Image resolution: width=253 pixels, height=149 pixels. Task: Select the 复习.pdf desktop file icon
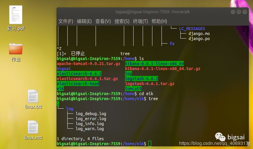click(16, 15)
